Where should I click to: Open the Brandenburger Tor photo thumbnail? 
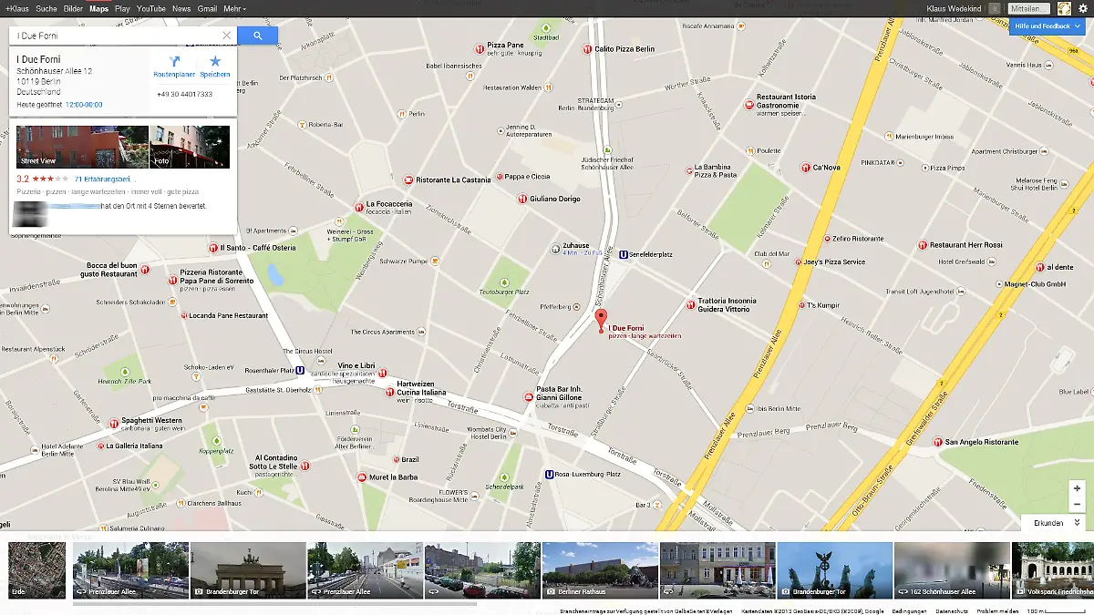247,569
